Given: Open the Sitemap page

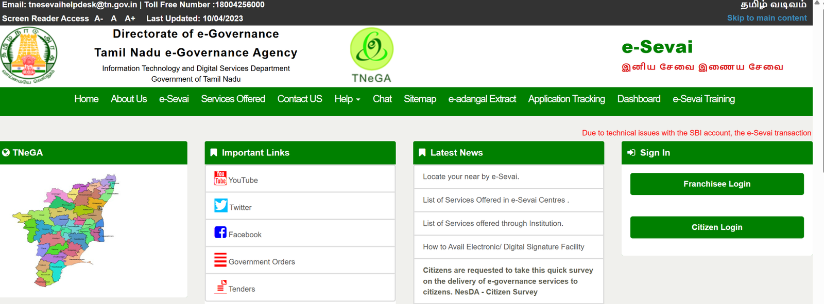Looking at the screenshot, I should click(420, 99).
